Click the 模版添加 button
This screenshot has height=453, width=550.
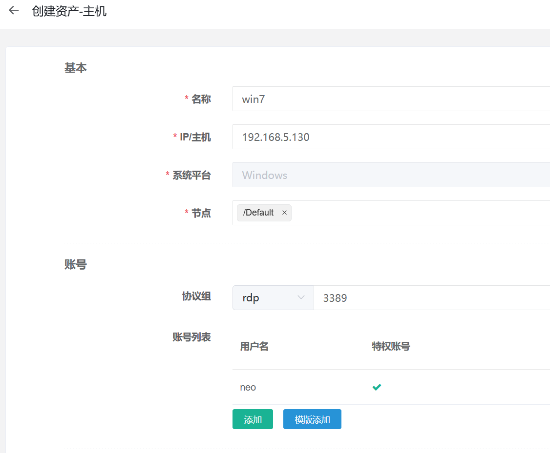pos(312,419)
